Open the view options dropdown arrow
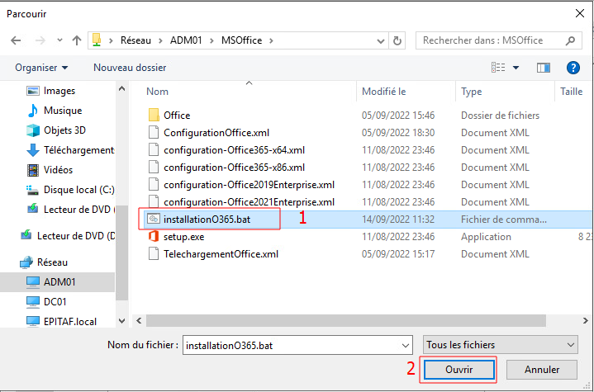 coord(516,68)
